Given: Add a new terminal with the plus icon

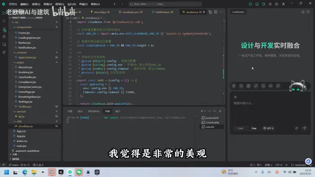Looking at the screenshot, I should (202, 111).
